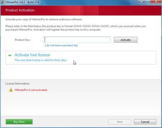162x128 pixels.
Task: Click the Next button
Action: tap(120, 122)
